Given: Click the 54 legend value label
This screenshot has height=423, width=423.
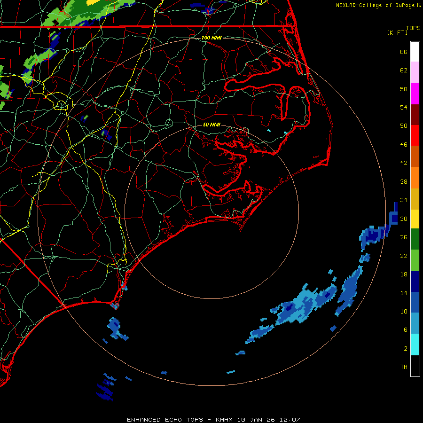Looking at the screenshot, I should [x=404, y=107].
